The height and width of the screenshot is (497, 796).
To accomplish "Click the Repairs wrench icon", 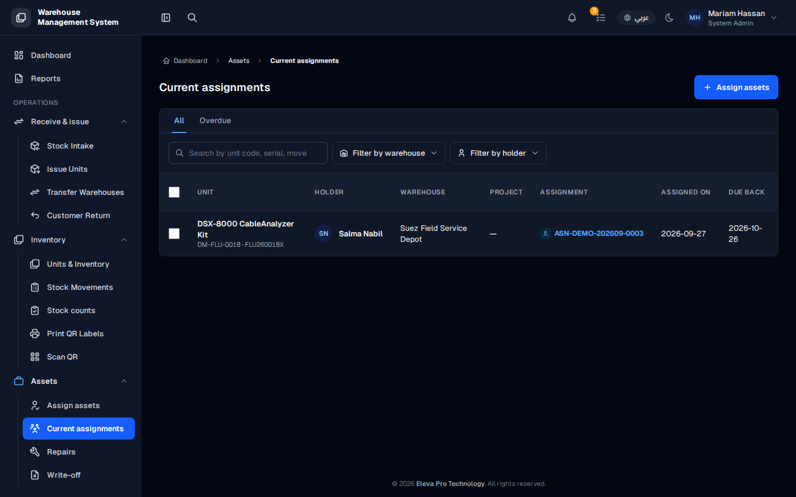I will click(35, 452).
